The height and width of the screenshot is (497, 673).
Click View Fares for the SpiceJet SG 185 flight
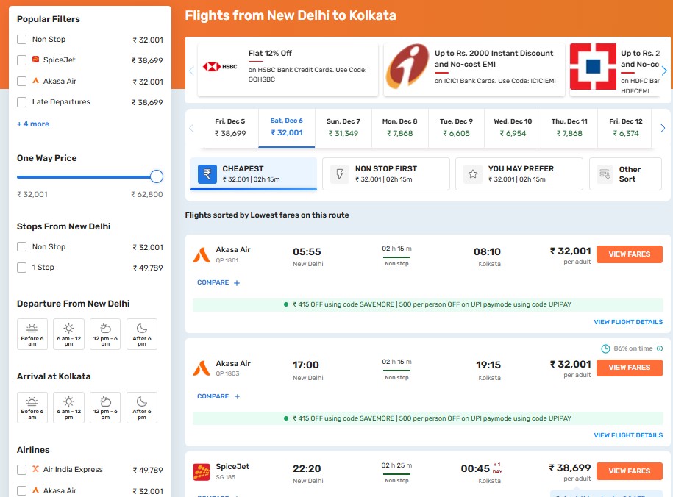click(629, 471)
